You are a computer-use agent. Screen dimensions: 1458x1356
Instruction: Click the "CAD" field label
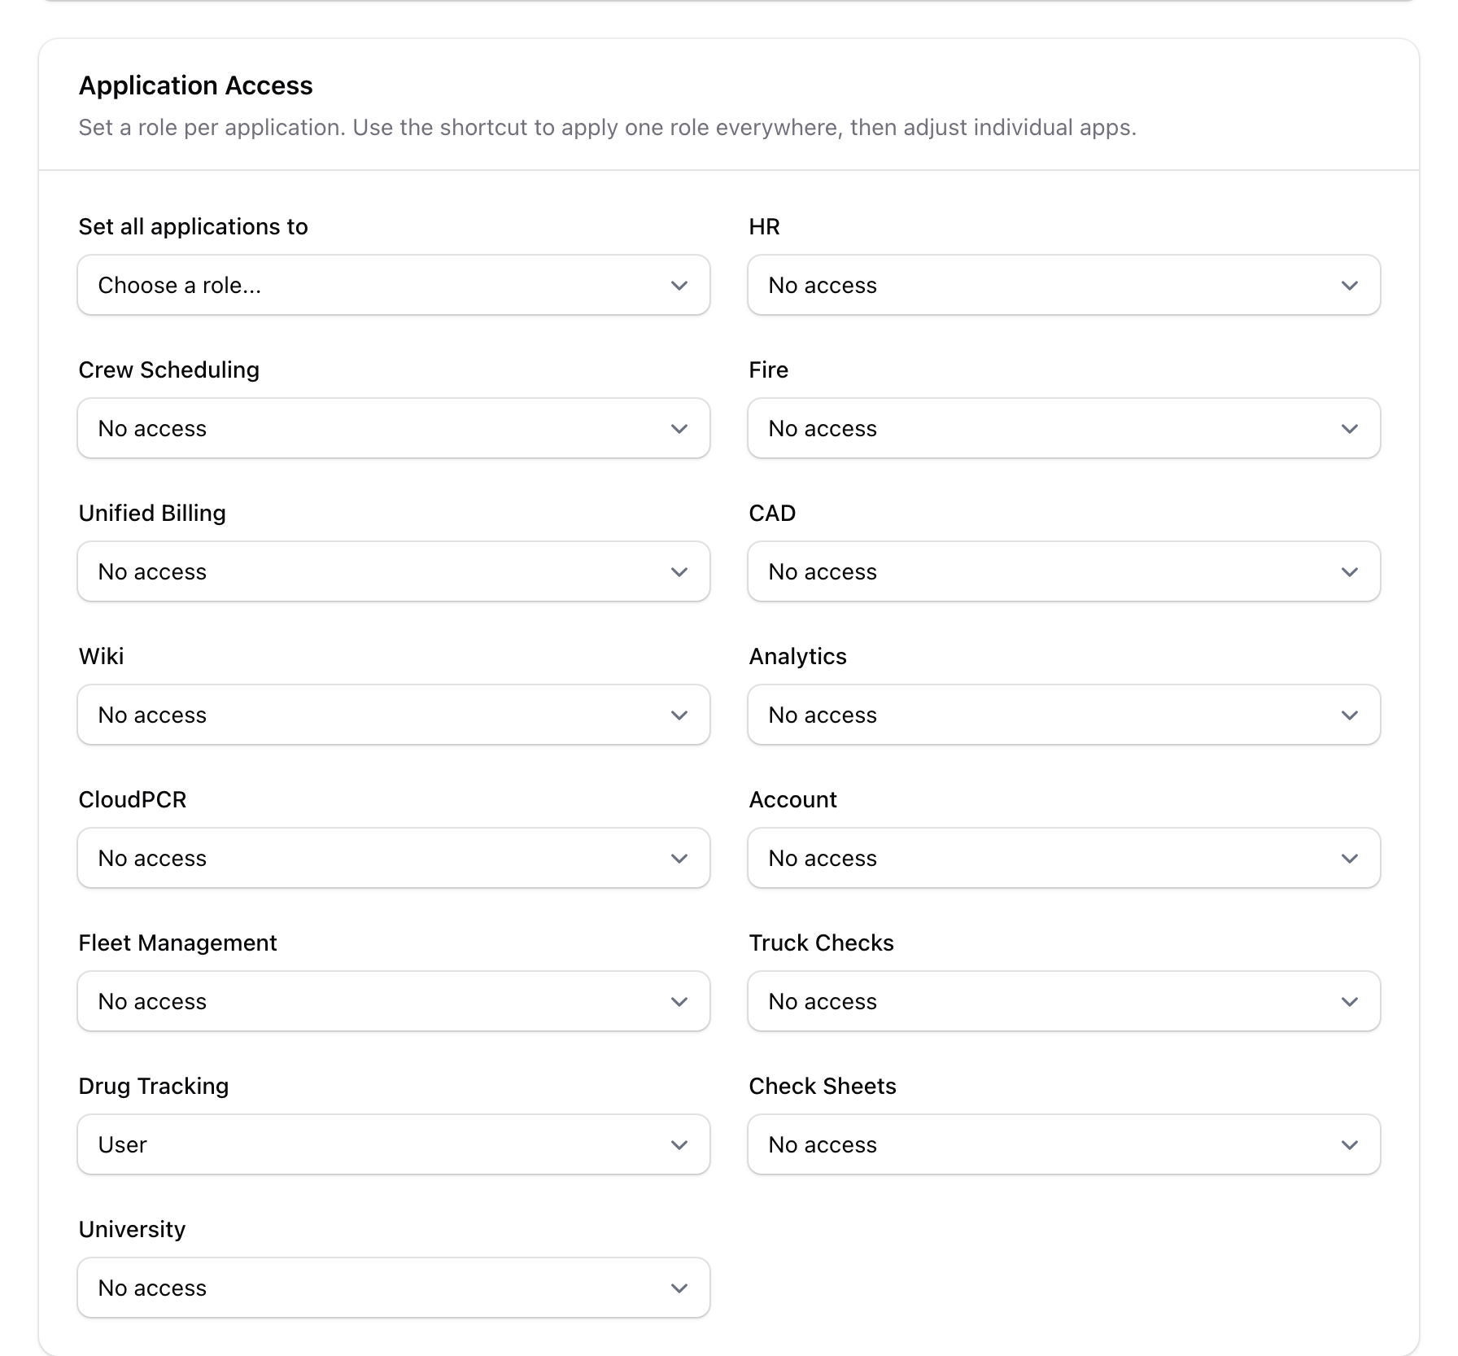click(772, 513)
